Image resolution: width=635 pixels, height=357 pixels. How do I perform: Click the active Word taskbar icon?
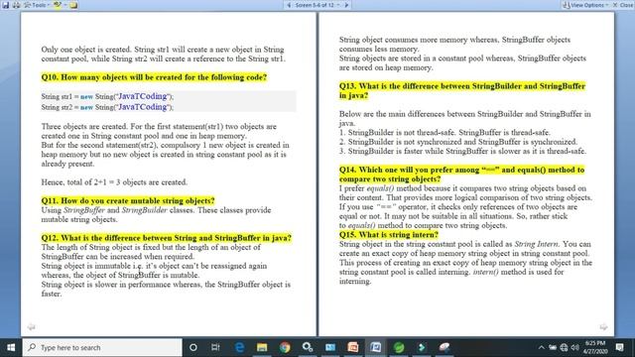[x=375, y=347]
